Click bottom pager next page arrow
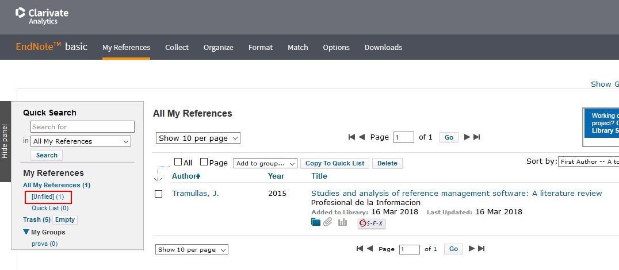Image resolution: width=619 pixels, height=270 pixels. pos(472,249)
